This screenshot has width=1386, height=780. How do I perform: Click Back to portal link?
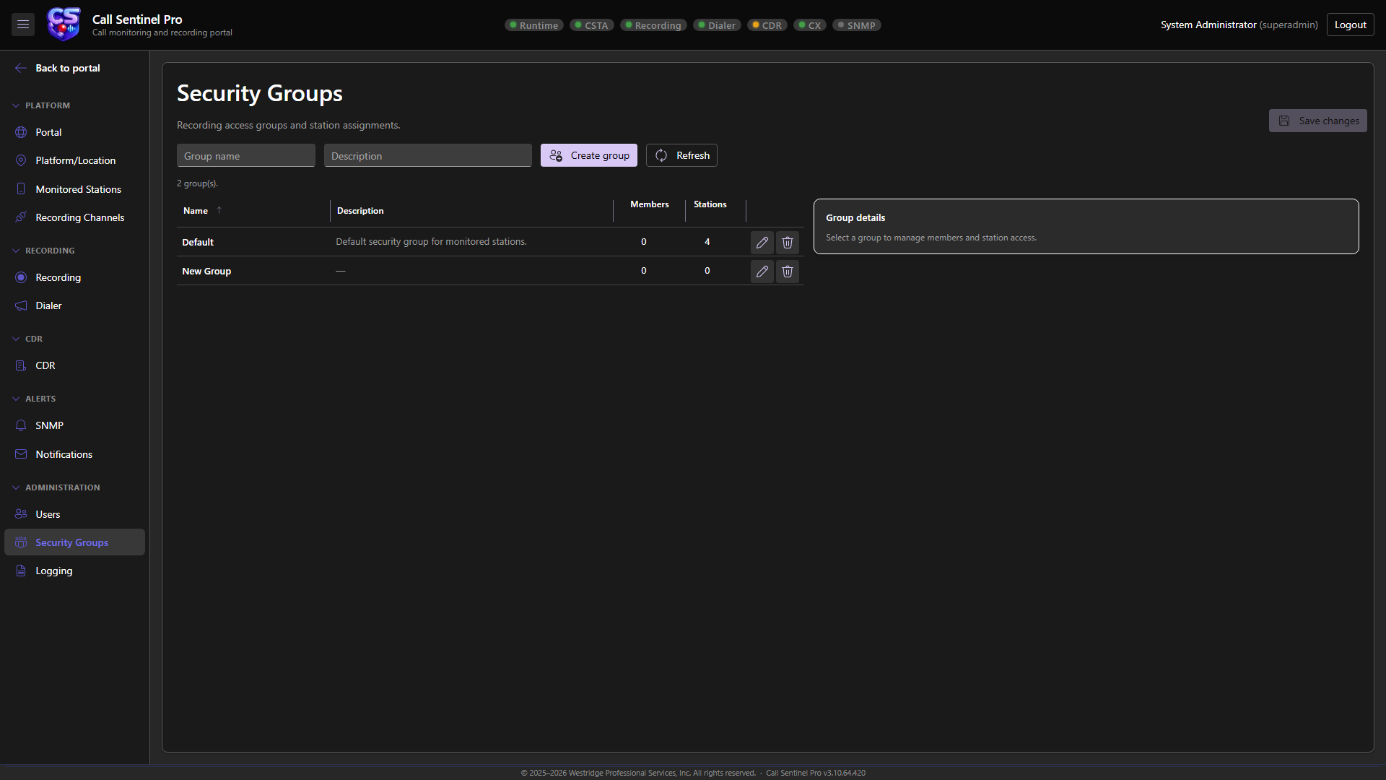pos(58,68)
